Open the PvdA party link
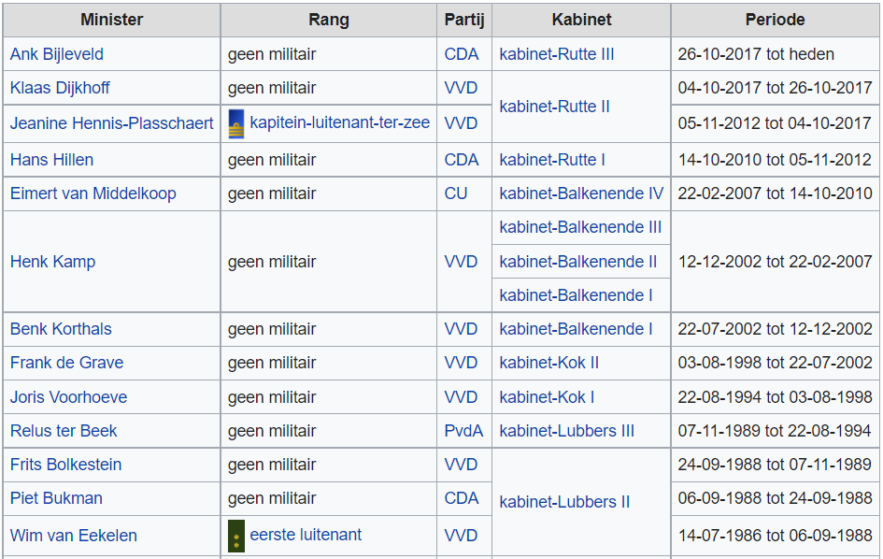This screenshot has height=559, width=883. [463, 431]
